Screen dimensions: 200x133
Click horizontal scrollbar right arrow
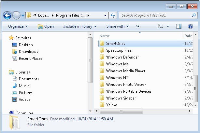click(x=190, y=111)
